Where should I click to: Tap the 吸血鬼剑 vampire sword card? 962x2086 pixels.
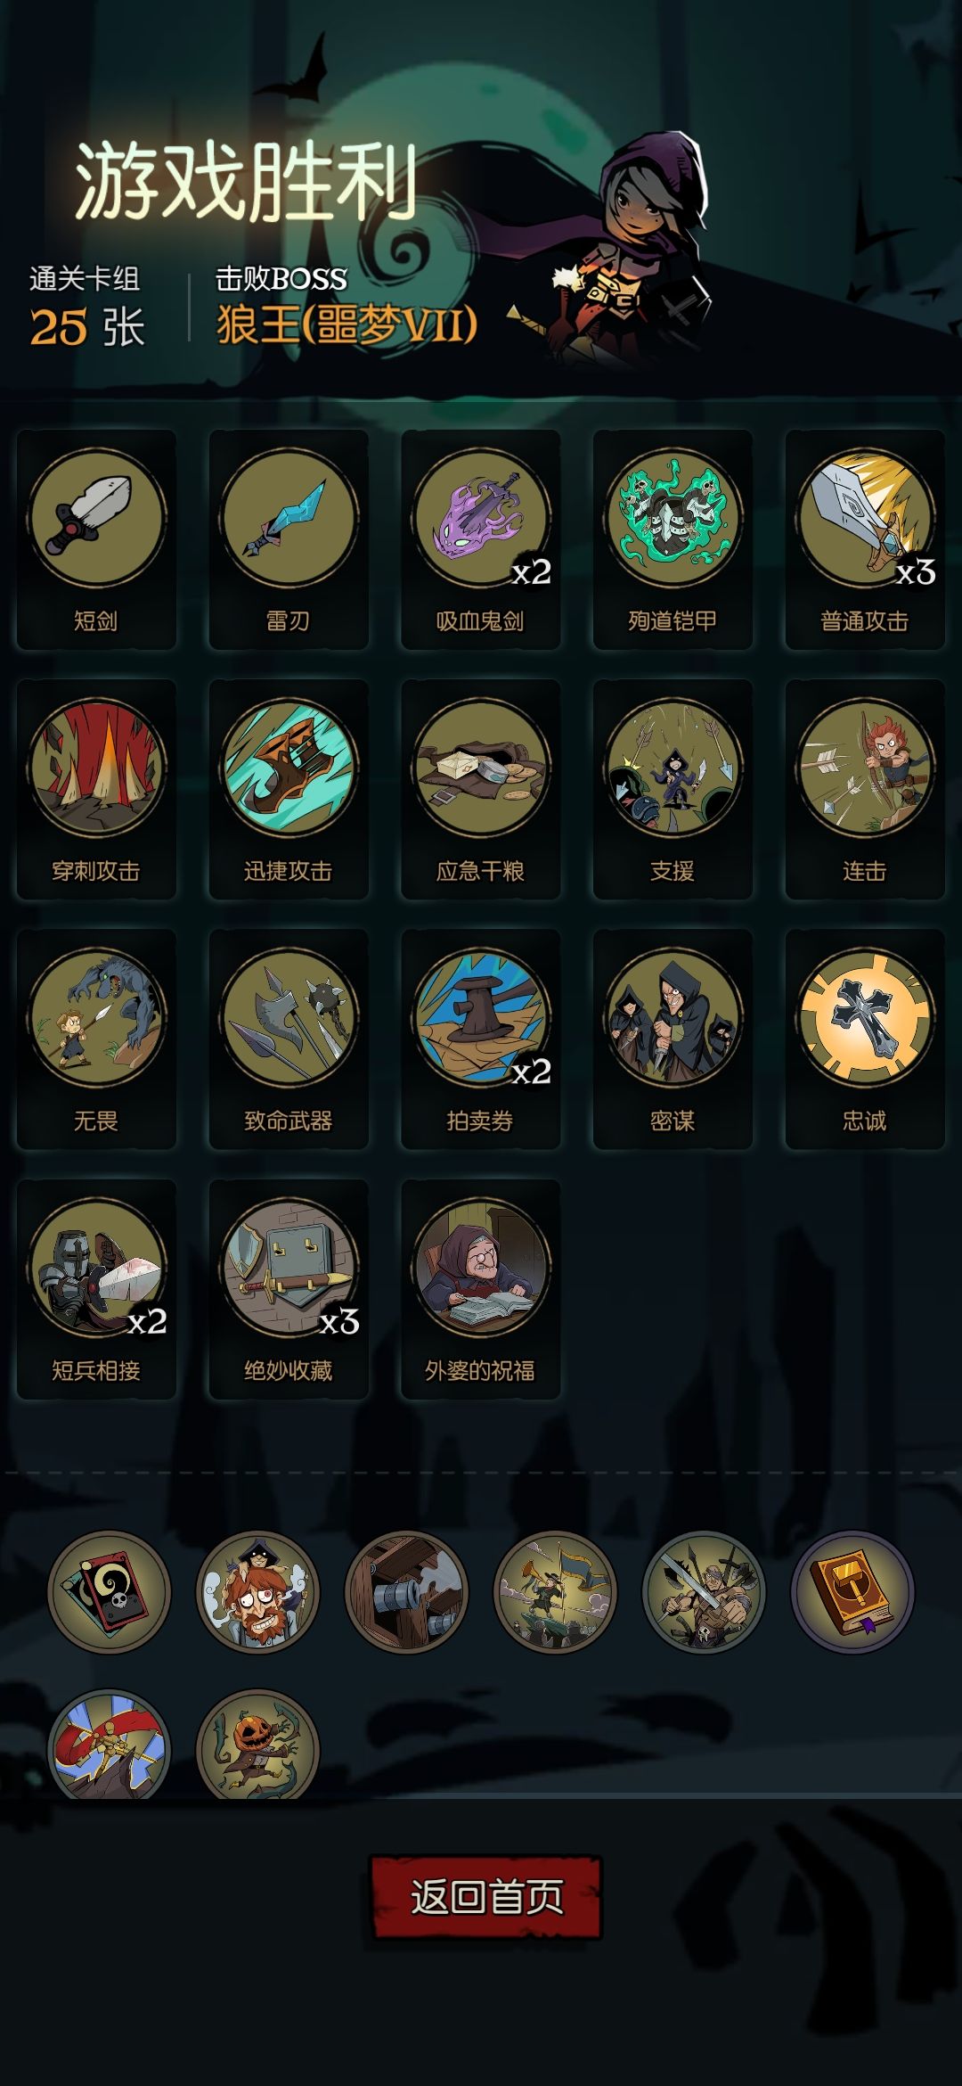(481, 539)
